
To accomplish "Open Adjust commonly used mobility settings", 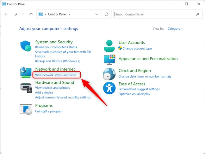I will tap(63, 98).
